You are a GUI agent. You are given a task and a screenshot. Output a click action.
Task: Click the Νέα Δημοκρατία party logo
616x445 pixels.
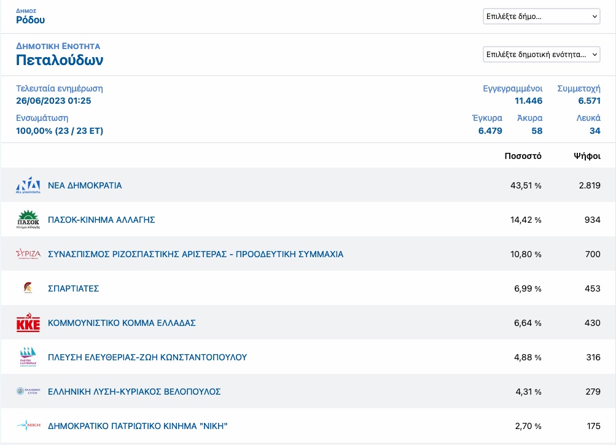pyautogui.click(x=28, y=185)
